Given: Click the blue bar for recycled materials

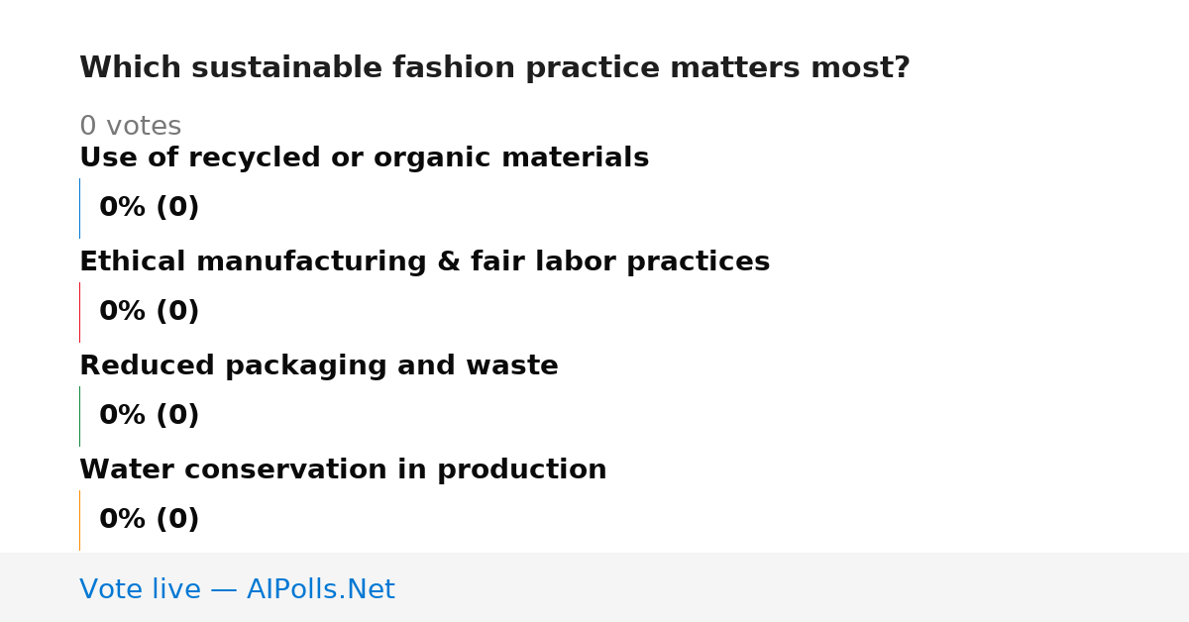Looking at the screenshot, I should pyautogui.click(x=79, y=208).
